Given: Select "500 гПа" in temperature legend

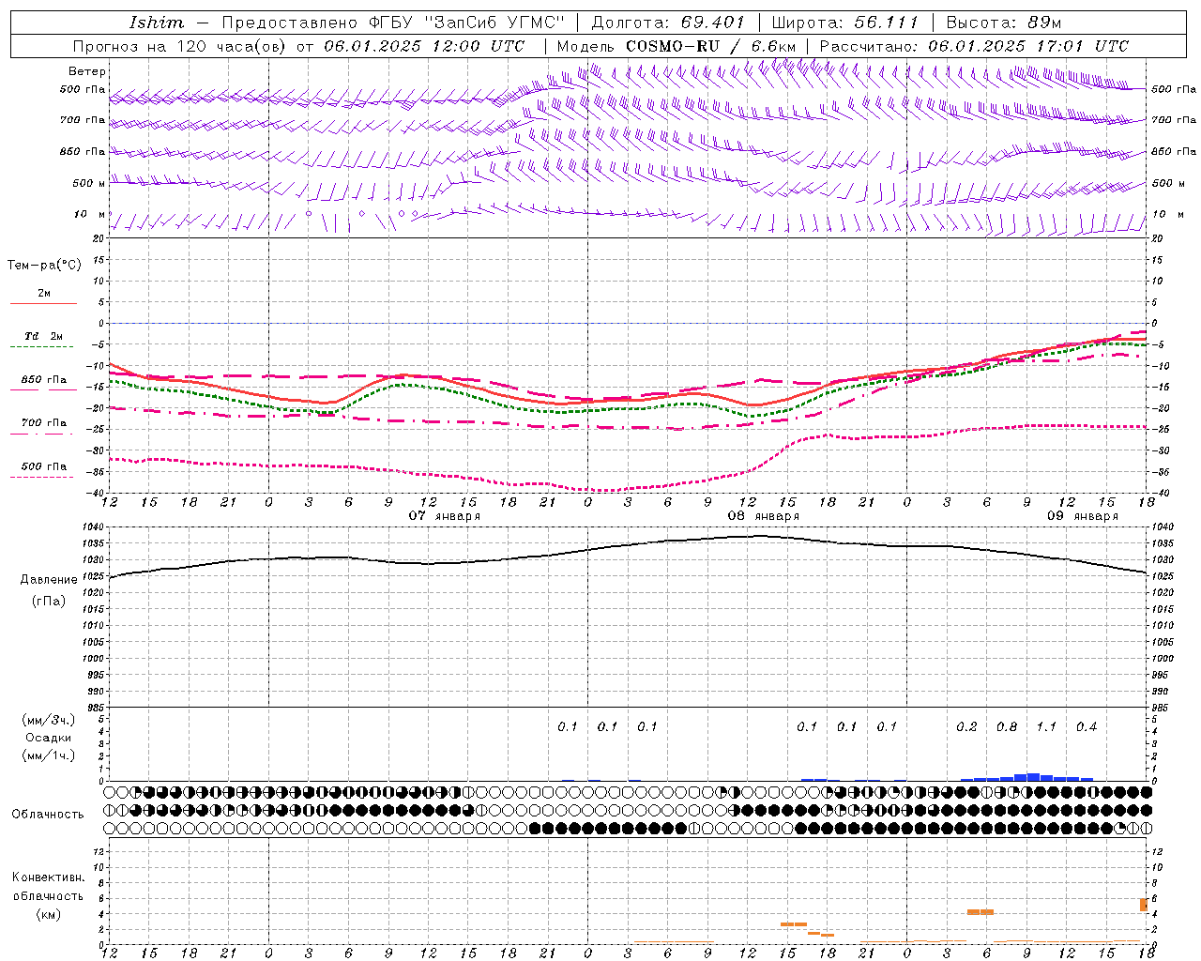Looking at the screenshot, I should click(44, 466).
